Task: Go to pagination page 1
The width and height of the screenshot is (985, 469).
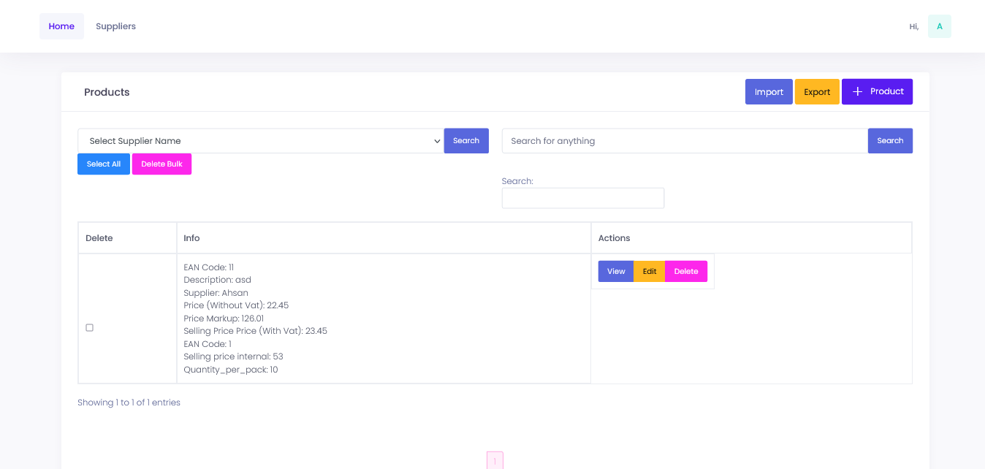Action: 495,461
